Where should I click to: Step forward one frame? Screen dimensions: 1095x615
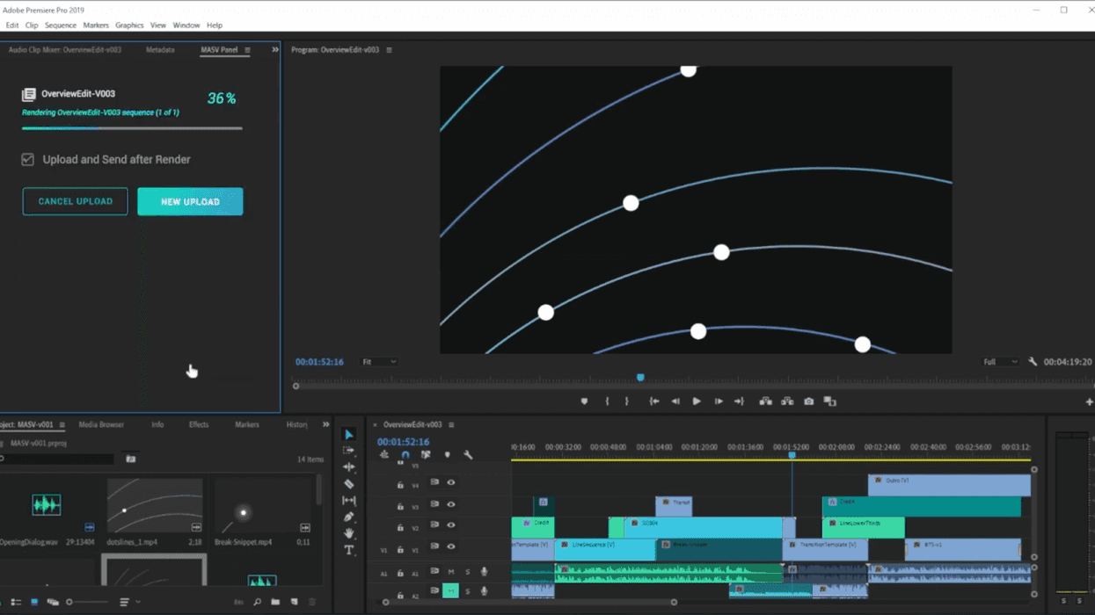(719, 402)
